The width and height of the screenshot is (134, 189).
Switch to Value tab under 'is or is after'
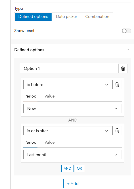[x=50, y=142]
